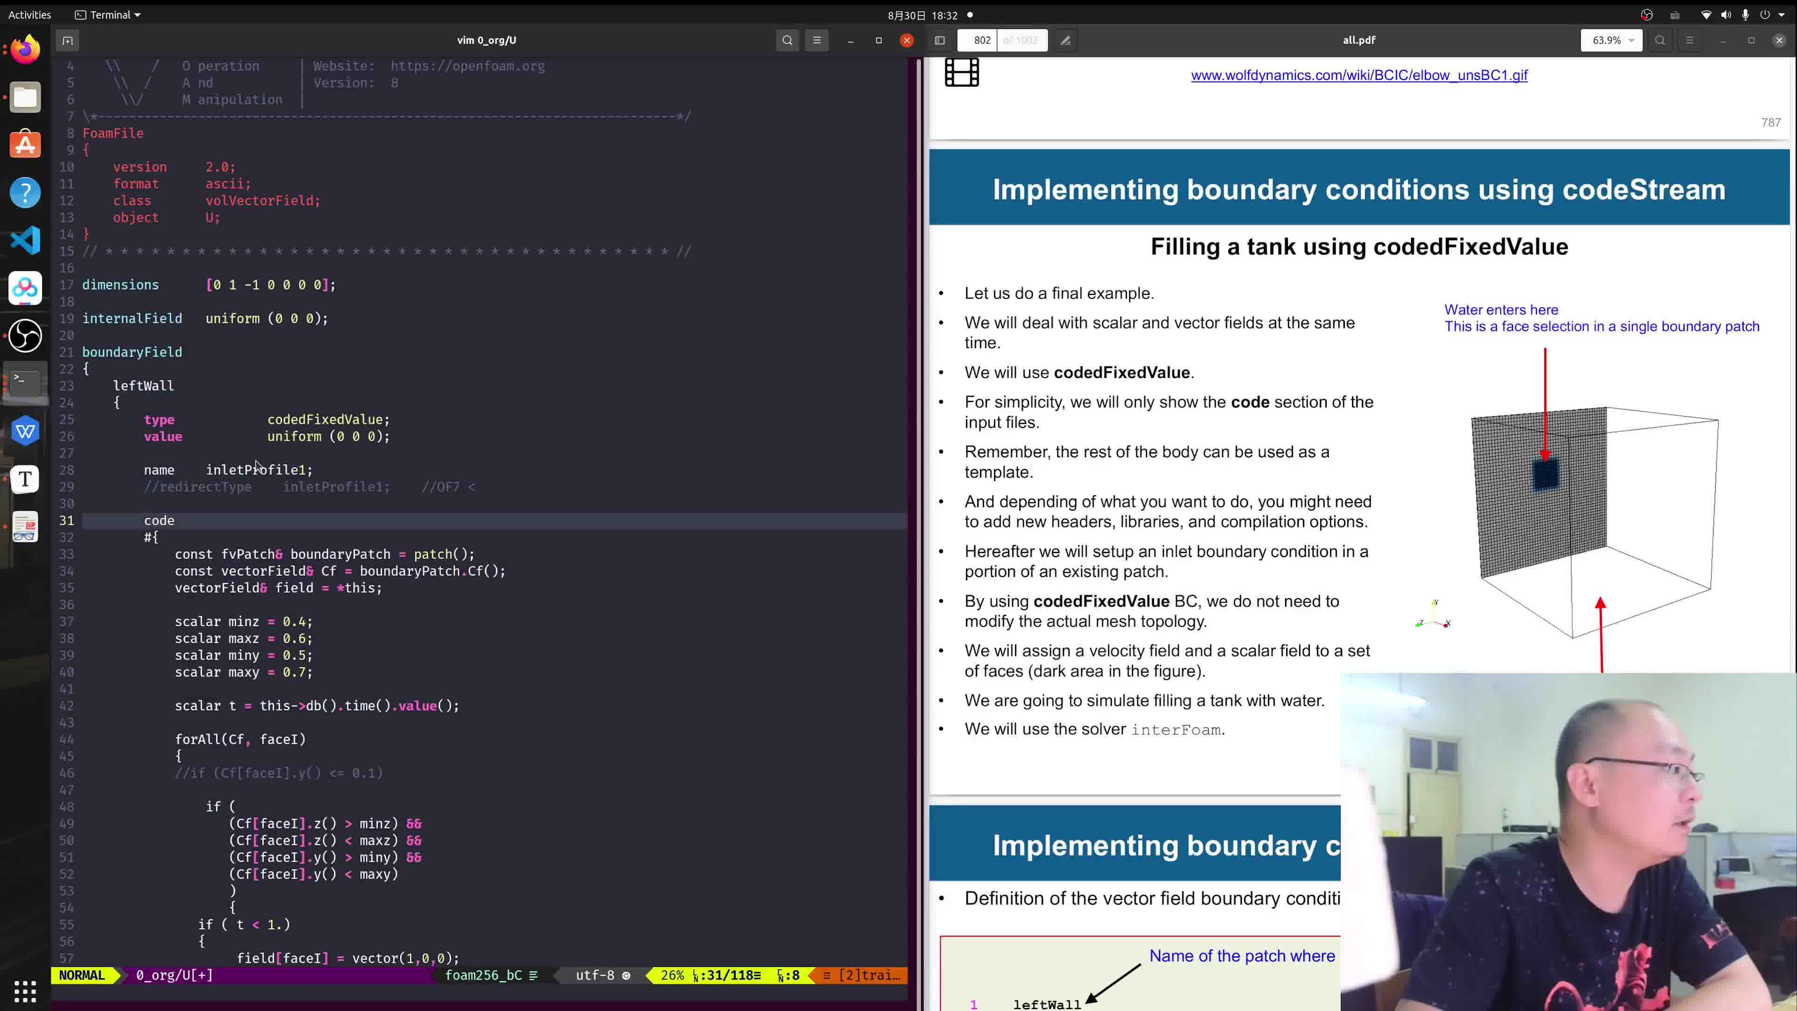This screenshot has width=1797, height=1011.
Task: Open the clock and calendar panel
Action: pyautogui.click(x=922, y=15)
